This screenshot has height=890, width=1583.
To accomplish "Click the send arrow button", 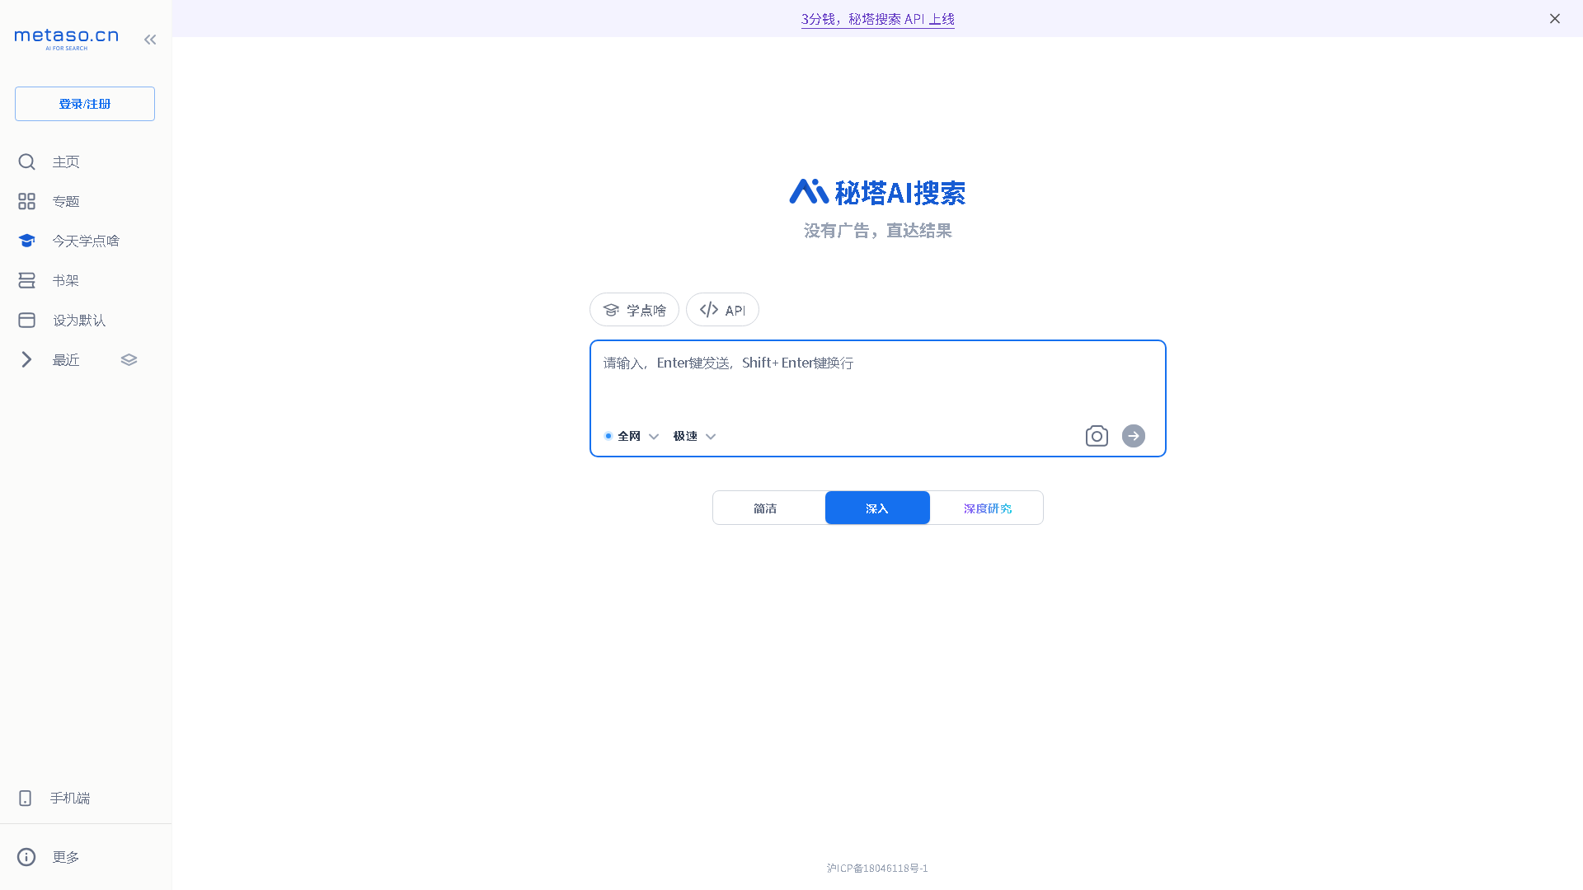I will [1134, 436].
